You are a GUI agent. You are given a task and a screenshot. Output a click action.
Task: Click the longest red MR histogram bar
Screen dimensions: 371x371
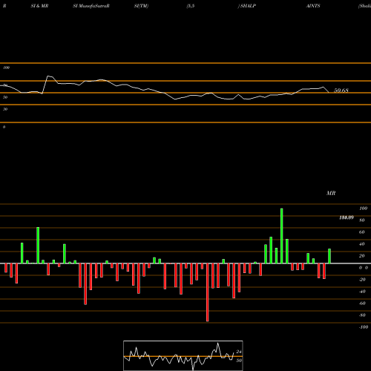click(207, 292)
